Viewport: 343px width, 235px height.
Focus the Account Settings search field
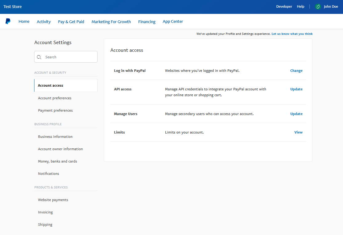(66, 57)
